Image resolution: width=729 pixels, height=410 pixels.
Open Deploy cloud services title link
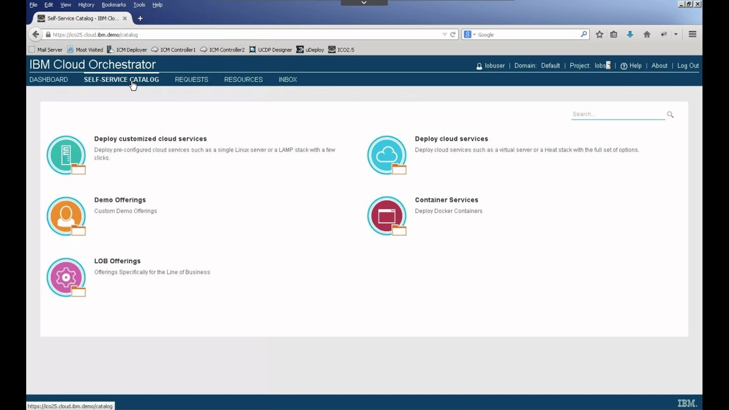point(451,139)
